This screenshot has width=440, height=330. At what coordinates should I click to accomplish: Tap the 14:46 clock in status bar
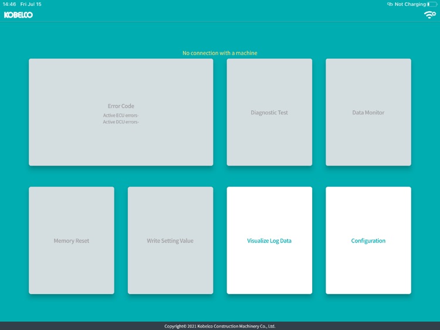(9, 4)
